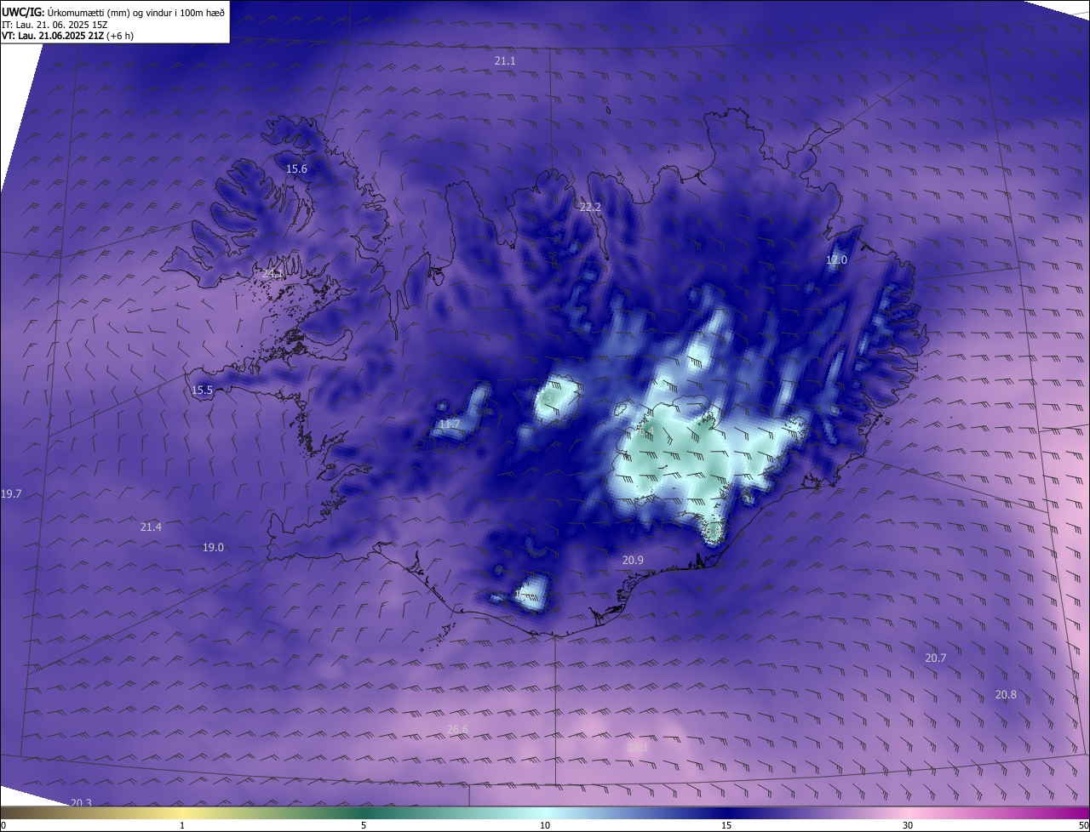Click the color scale label 30

tap(908, 825)
